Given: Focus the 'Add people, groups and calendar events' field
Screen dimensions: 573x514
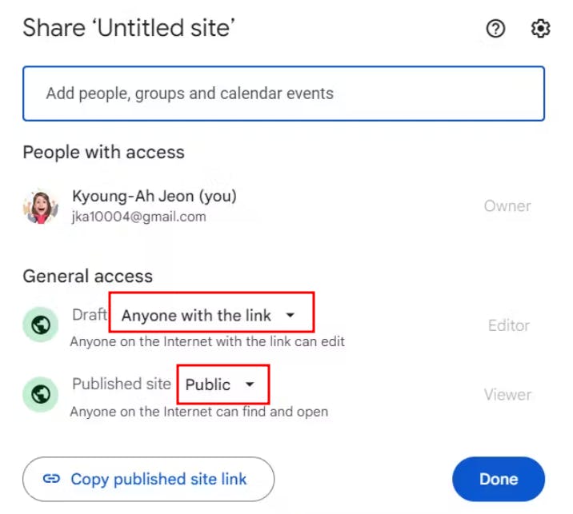Looking at the screenshot, I should [x=283, y=94].
